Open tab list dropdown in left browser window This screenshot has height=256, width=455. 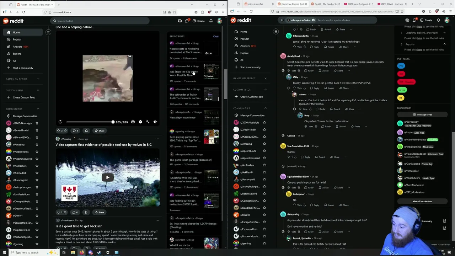(x=192, y=5)
